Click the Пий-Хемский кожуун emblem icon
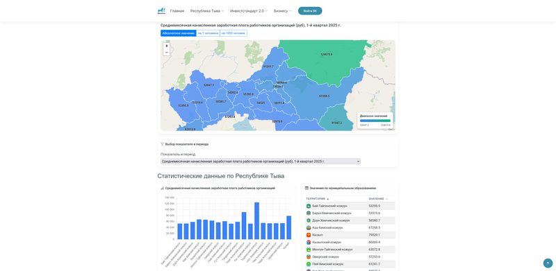 pyautogui.click(x=309, y=264)
